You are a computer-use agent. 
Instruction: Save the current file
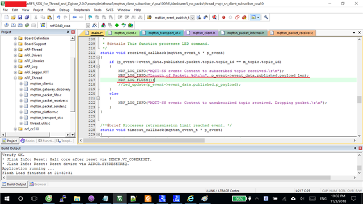(x=20, y=18)
